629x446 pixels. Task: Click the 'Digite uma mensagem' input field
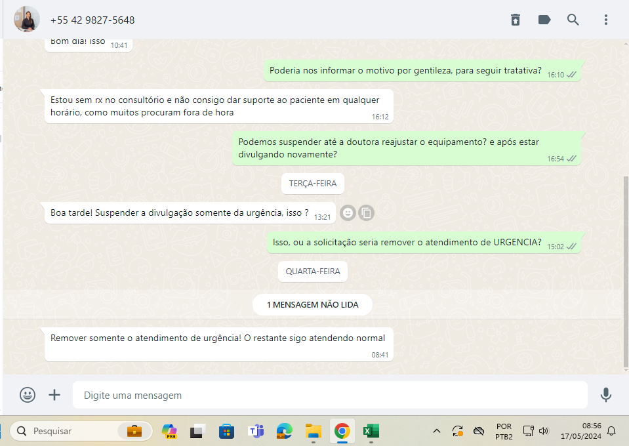(x=328, y=395)
